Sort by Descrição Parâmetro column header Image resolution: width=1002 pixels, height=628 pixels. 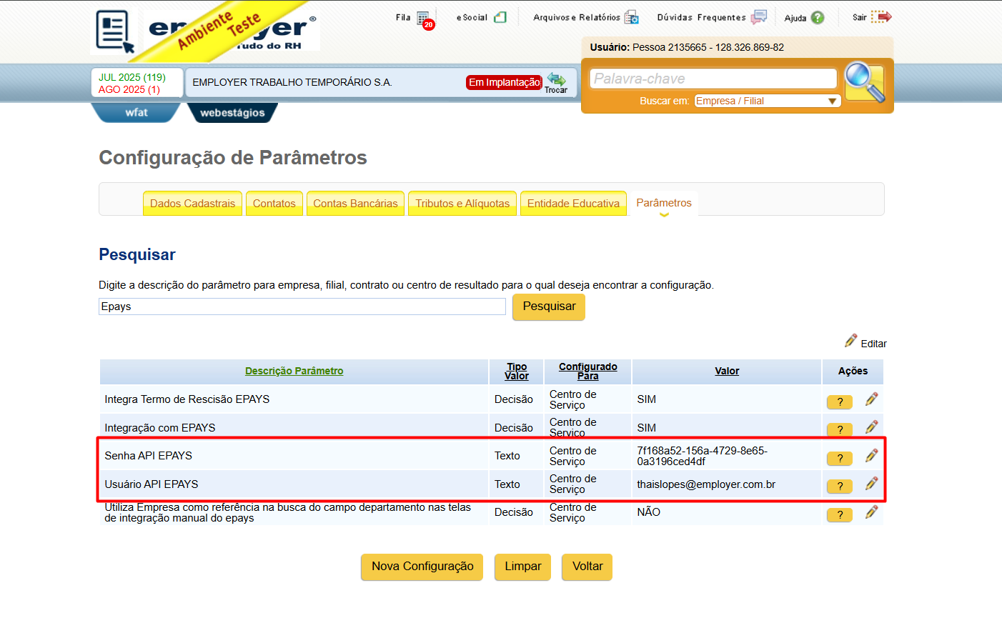294,371
